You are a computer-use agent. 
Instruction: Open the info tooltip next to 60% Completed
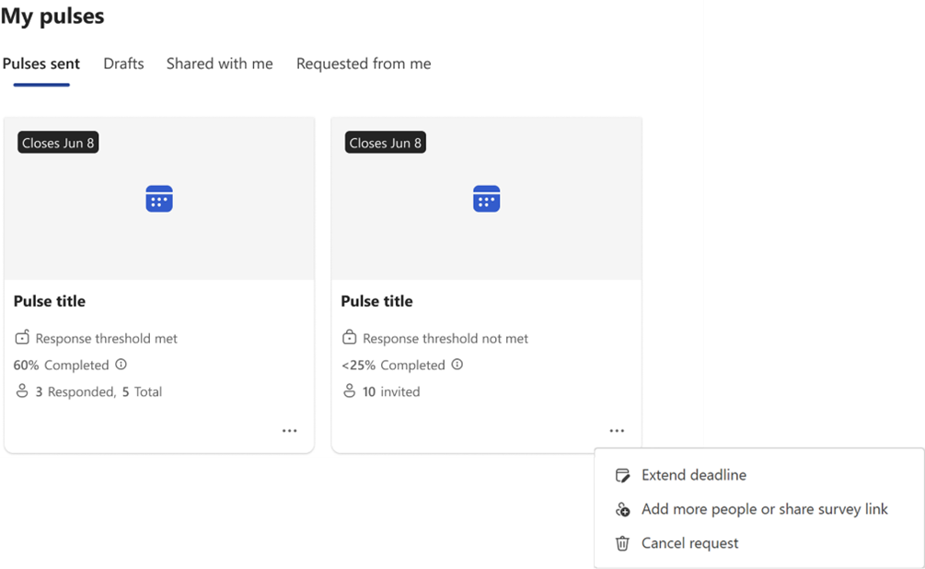pyautogui.click(x=119, y=365)
